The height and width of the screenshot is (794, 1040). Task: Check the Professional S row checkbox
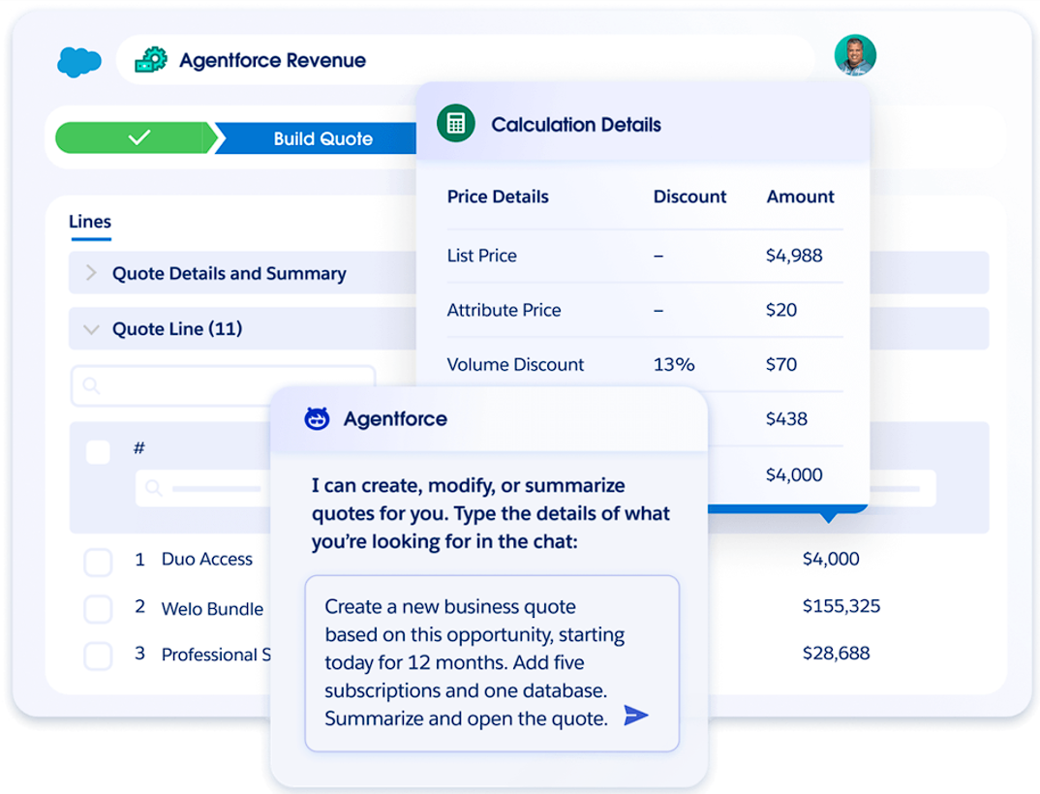coord(98,656)
